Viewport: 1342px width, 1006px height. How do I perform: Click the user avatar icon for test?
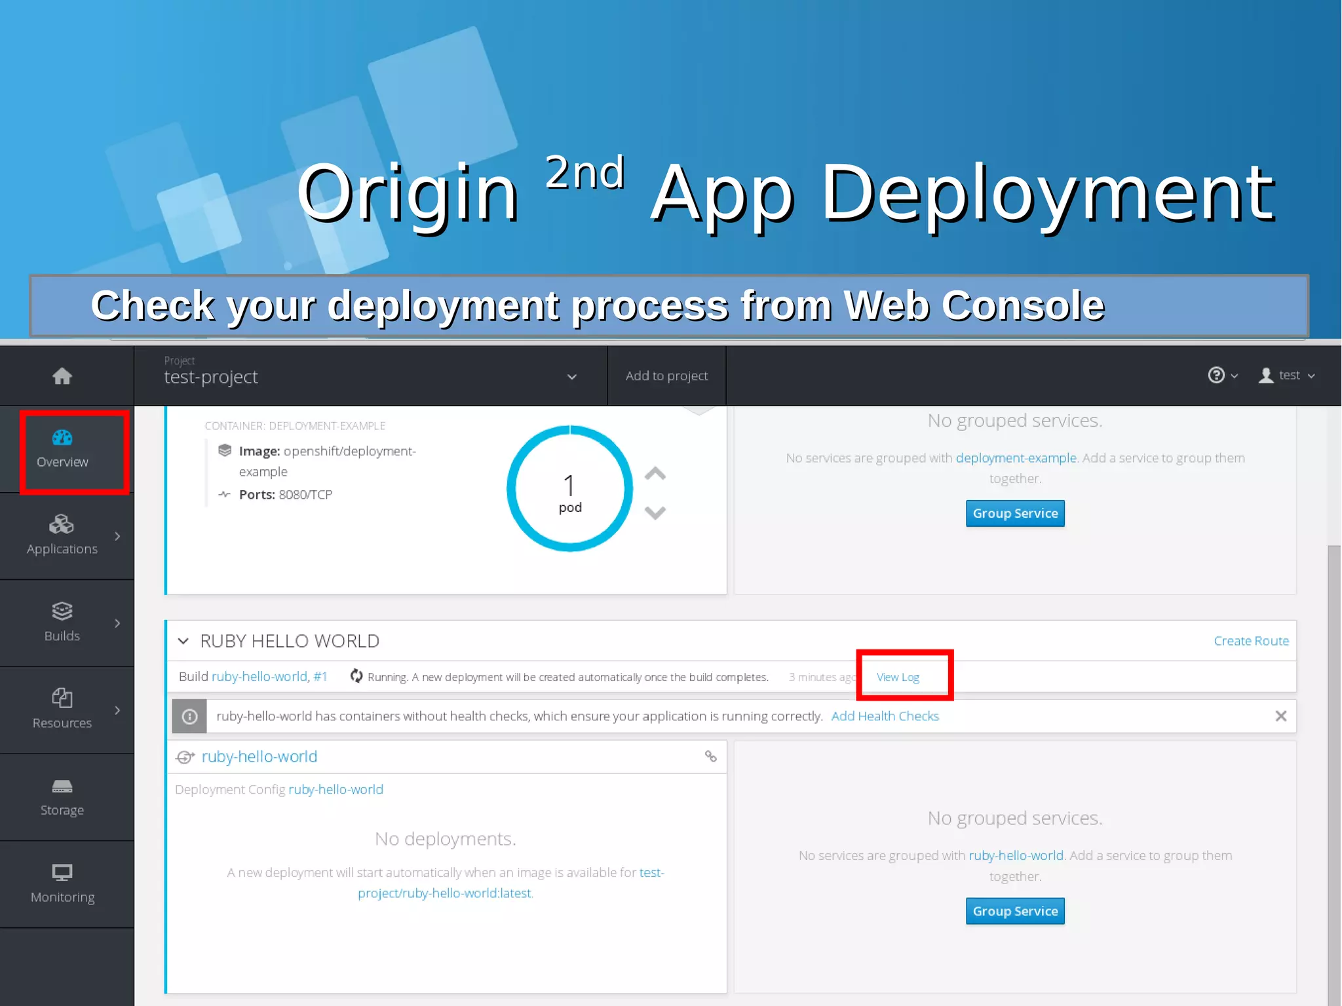tap(1266, 376)
